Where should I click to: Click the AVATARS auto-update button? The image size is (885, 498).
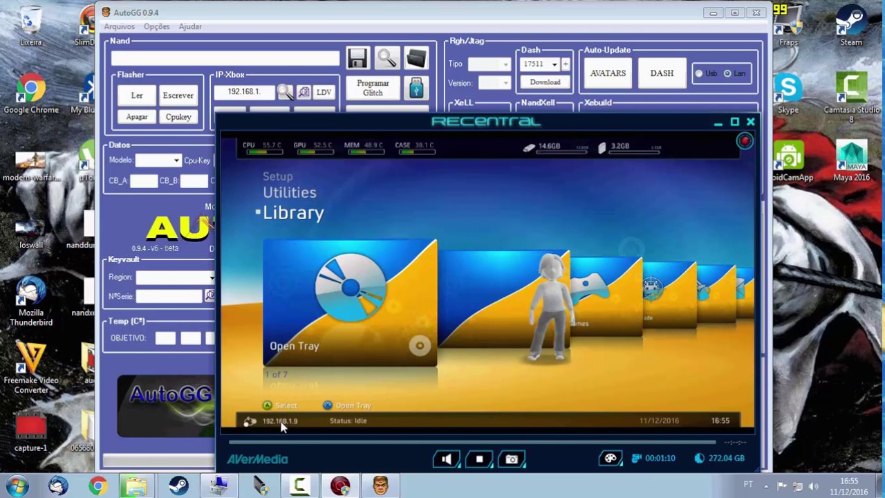tap(608, 73)
